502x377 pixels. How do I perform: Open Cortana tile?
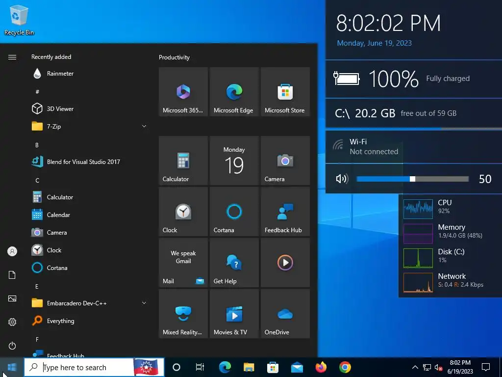[x=234, y=212]
